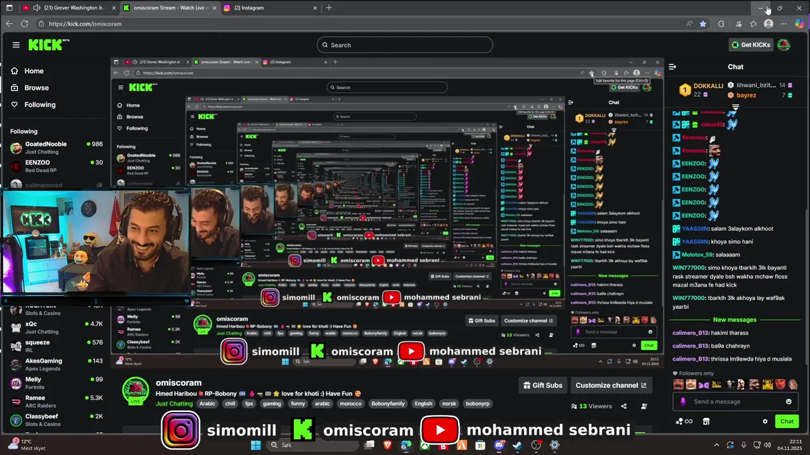Click the New messages divider in chat
Image resolution: width=810 pixels, height=455 pixels.
click(735, 320)
